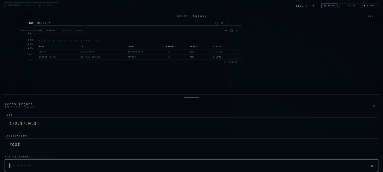Select the espace.08.ma row name
Viewport: 383px width, 172px height.
[x=47, y=57]
